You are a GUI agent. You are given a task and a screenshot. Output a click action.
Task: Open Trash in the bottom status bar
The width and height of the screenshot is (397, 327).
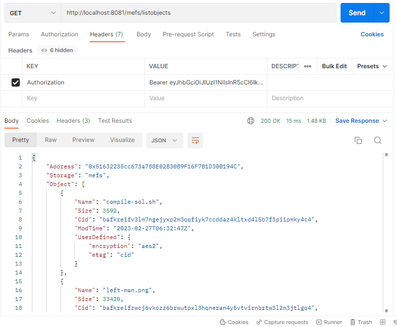[361, 322]
